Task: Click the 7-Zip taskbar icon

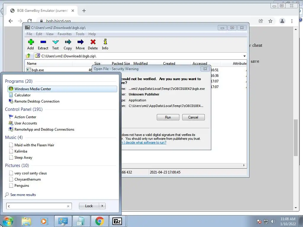Action: click(x=117, y=221)
